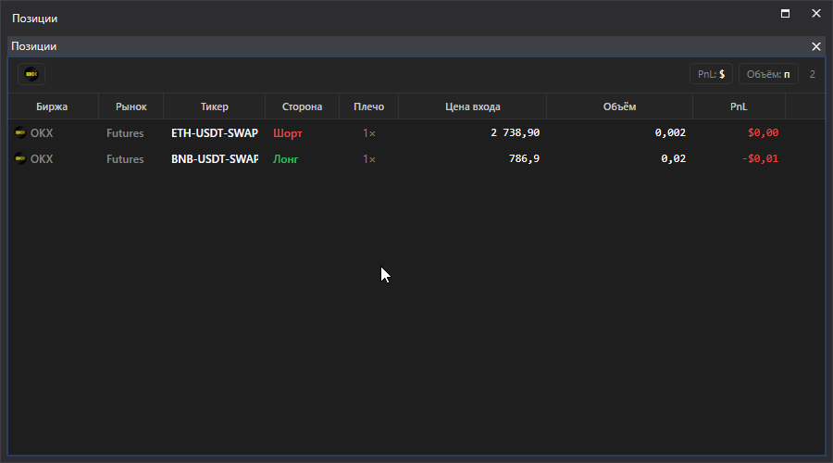The width and height of the screenshot is (833, 463).
Task: Toggle the Объём units button
Action: coord(768,74)
